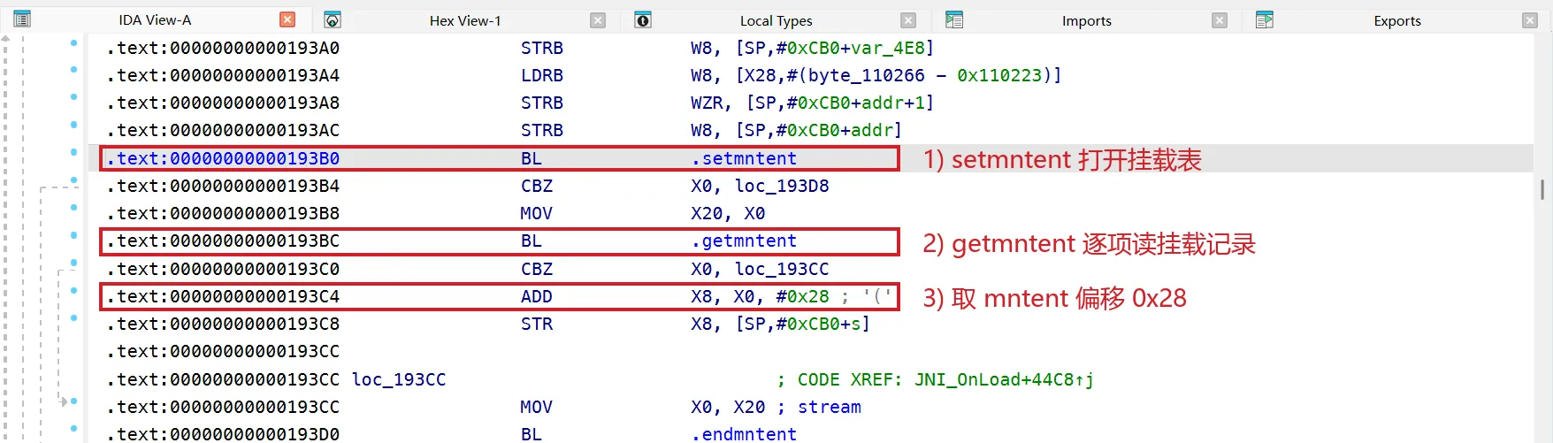
Task: Select address .text:00000000000193B0
Action: [223, 158]
